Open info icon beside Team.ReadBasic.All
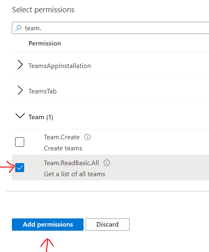This screenshot has height=252, width=209. point(107,163)
